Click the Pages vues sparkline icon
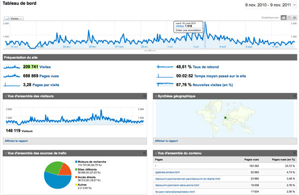 point(12,76)
